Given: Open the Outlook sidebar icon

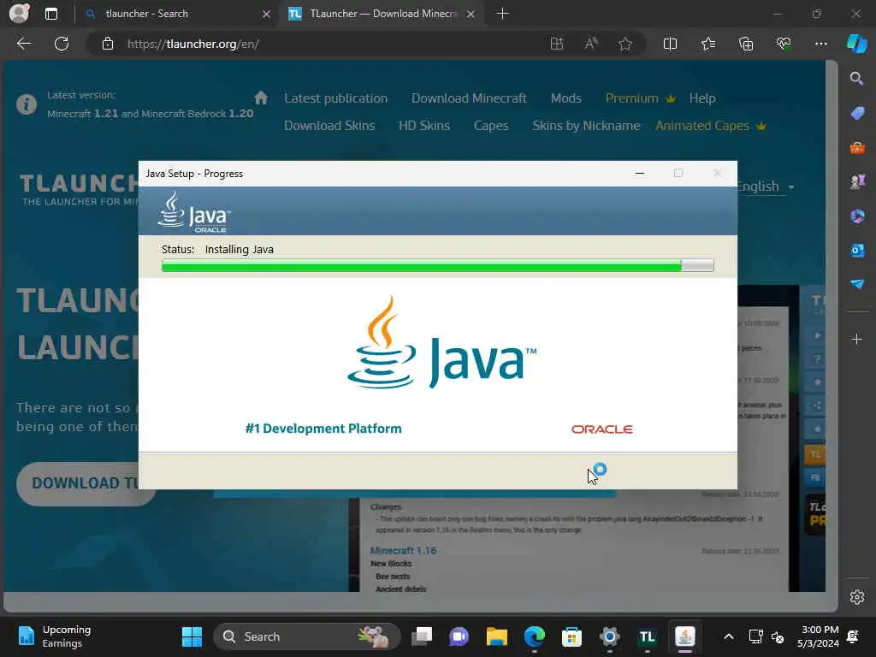Looking at the screenshot, I should click(857, 251).
